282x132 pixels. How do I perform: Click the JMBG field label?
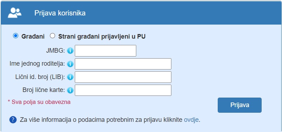point(55,51)
